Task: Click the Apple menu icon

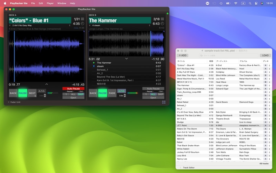Action: pyautogui.click(x=5, y=3)
